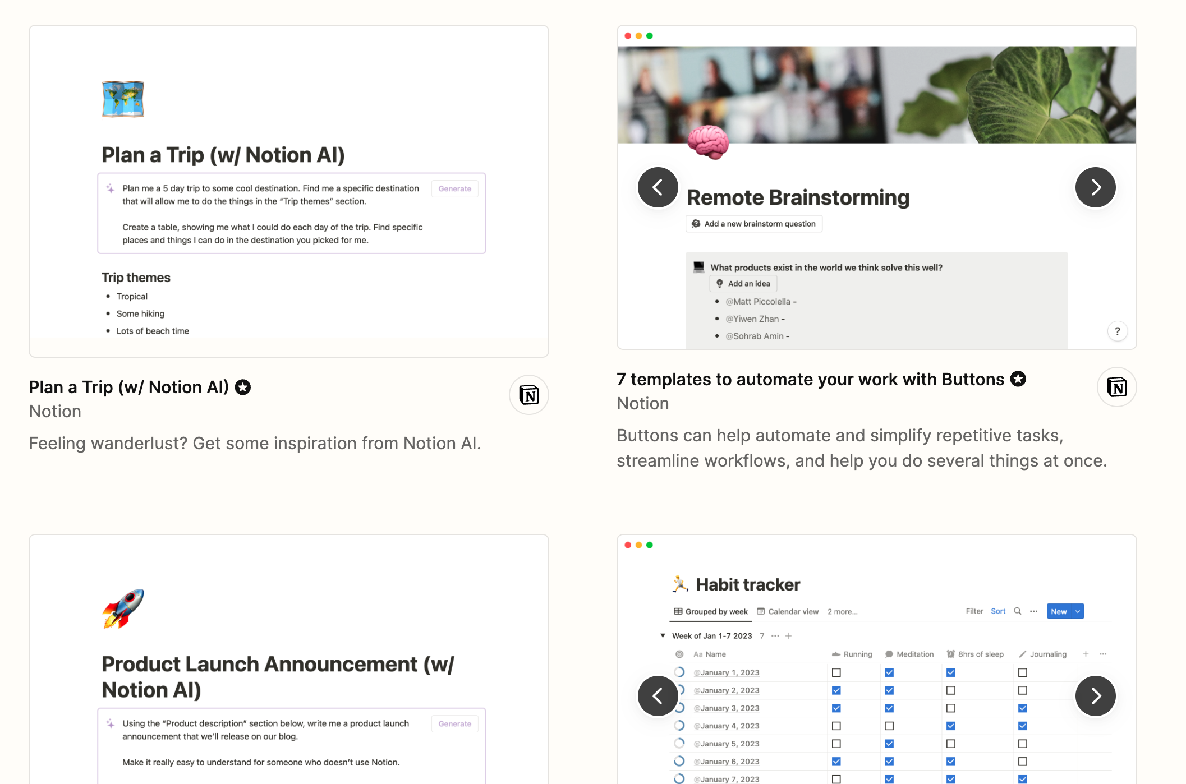The height and width of the screenshot is (784, 1186).
Task: Uncheck Running for January 2, 2023
Action: click(836, 690)
